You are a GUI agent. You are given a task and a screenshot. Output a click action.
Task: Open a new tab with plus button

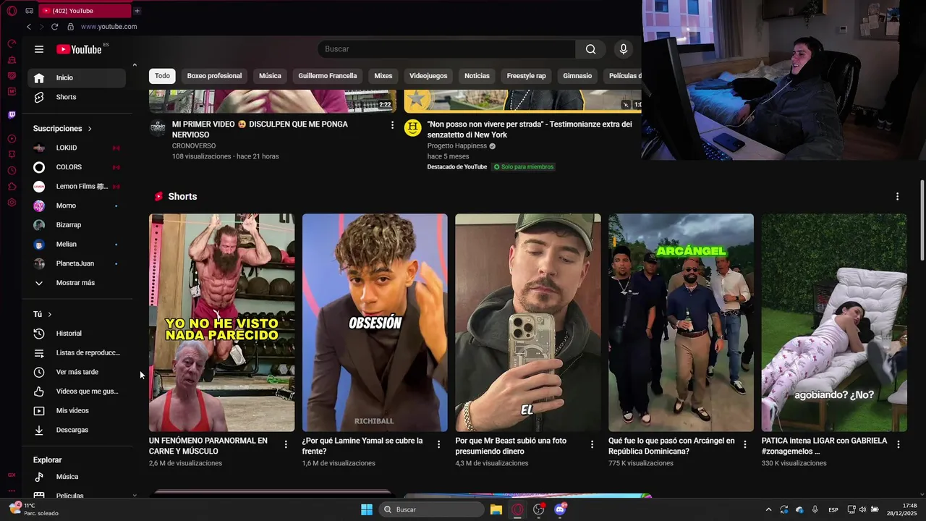[x=137, y=11]
